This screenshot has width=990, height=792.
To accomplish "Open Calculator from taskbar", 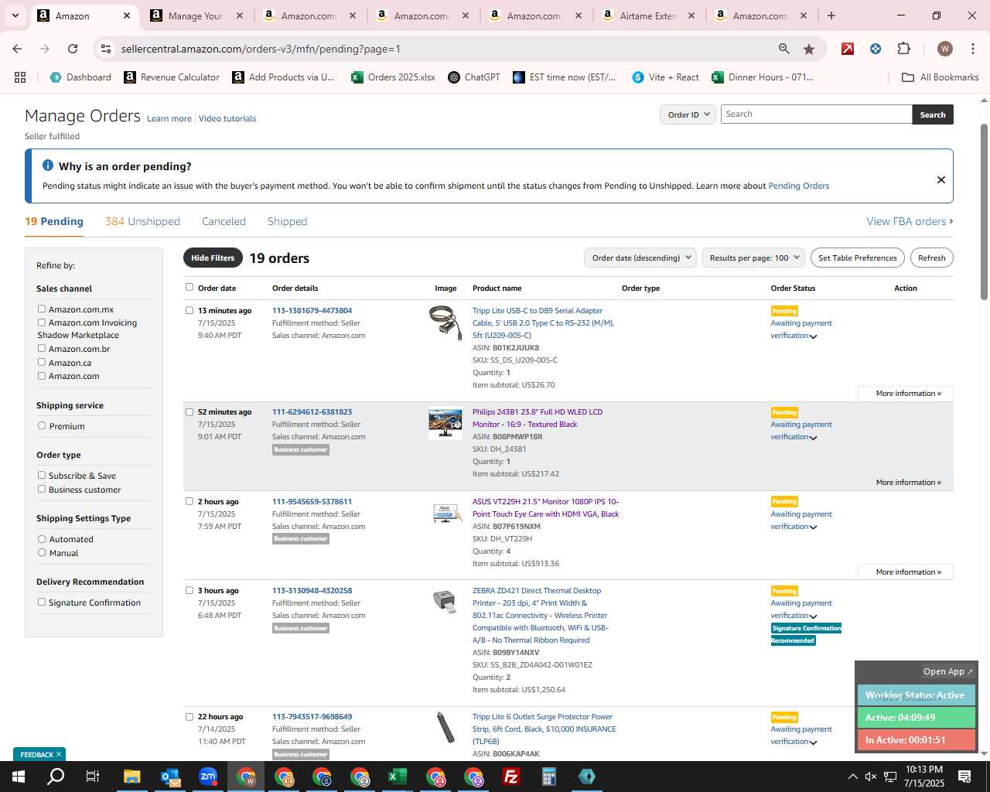I will [x=549, y=777].
